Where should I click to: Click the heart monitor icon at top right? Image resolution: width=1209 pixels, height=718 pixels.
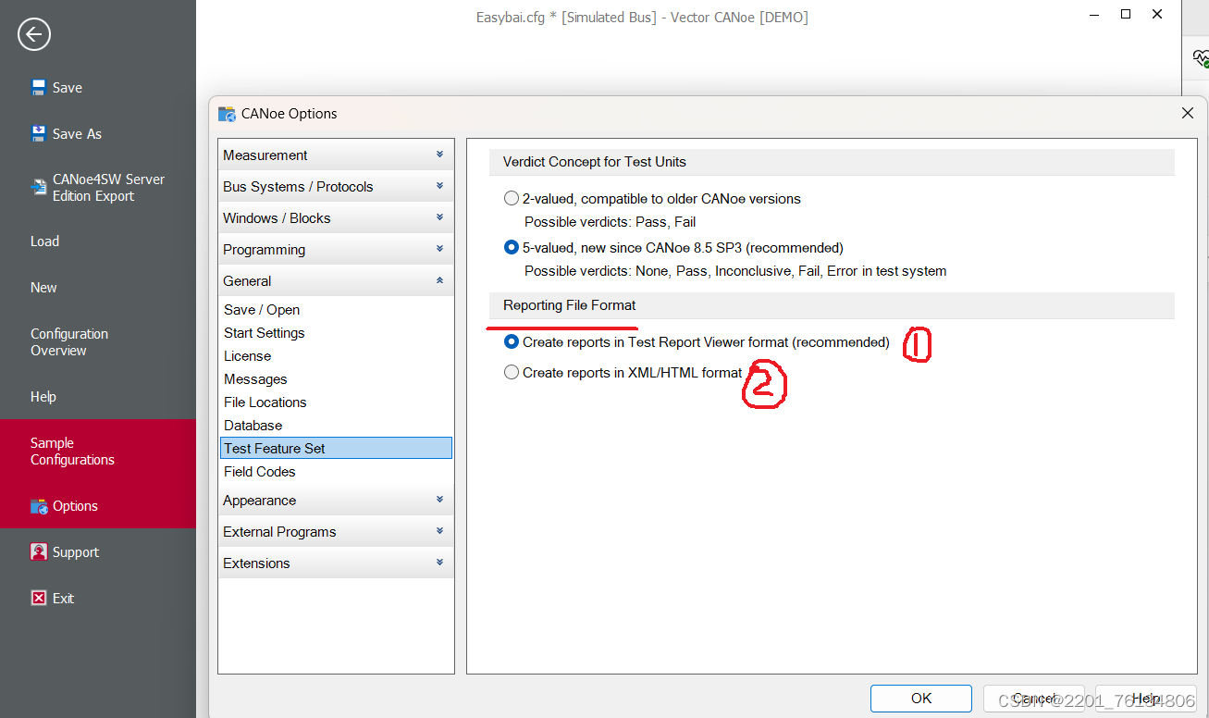pos(1201,58)
